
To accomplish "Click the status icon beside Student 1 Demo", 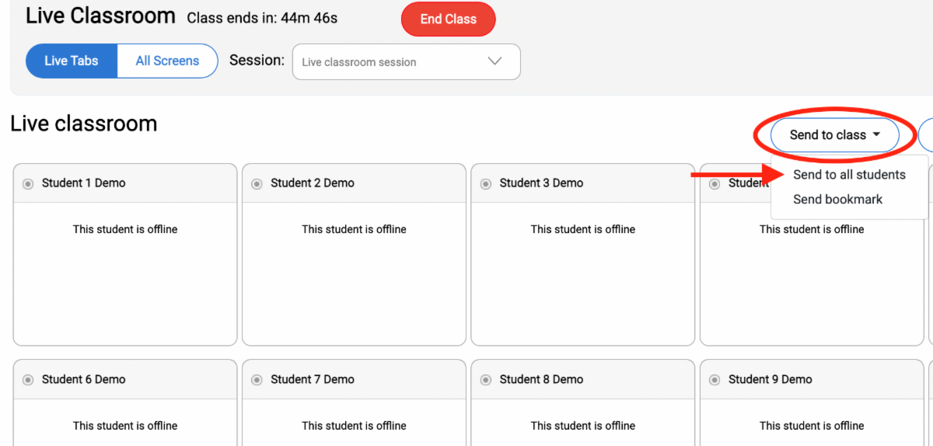I will pos(28,184).
